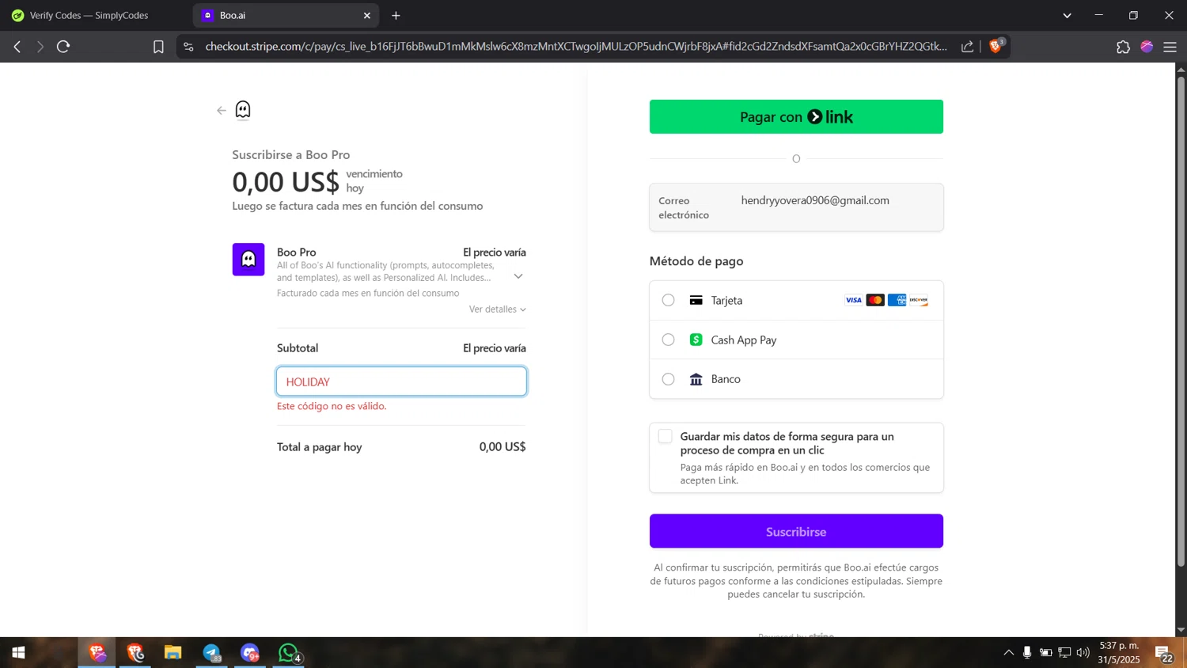
Task: Click the green Cash App icon
Action: tap(696, 340)
